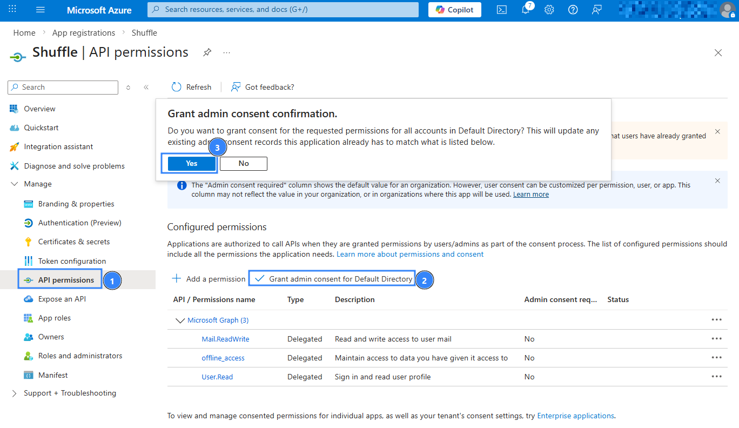Confirm admin consent by clicking Yes
This screenshot has width=739, height=428.
pos(190,163)
